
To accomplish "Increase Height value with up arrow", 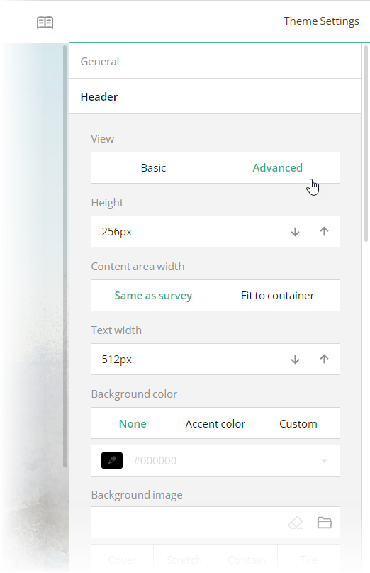I will click(x=324, y=232).
